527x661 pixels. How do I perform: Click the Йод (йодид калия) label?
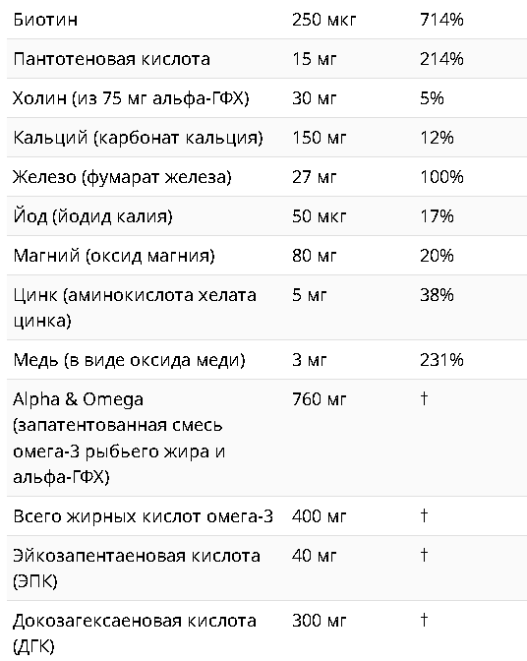click(x=92, y=216)
